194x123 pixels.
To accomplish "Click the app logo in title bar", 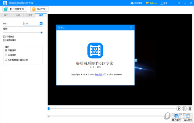I will (x=5, y=3).
